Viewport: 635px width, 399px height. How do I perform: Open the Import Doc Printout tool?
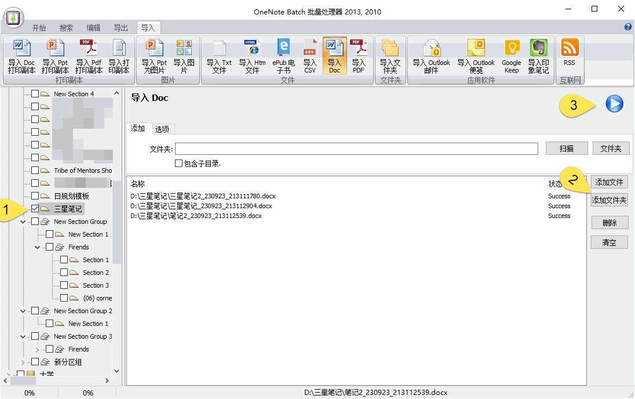point(22,56)
